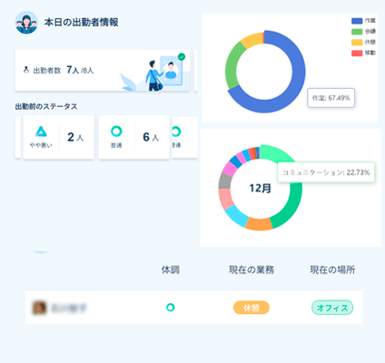Click the triangle やや悪い status icon
This screenshot has width=385, height=363.
[x=41, y=132]
